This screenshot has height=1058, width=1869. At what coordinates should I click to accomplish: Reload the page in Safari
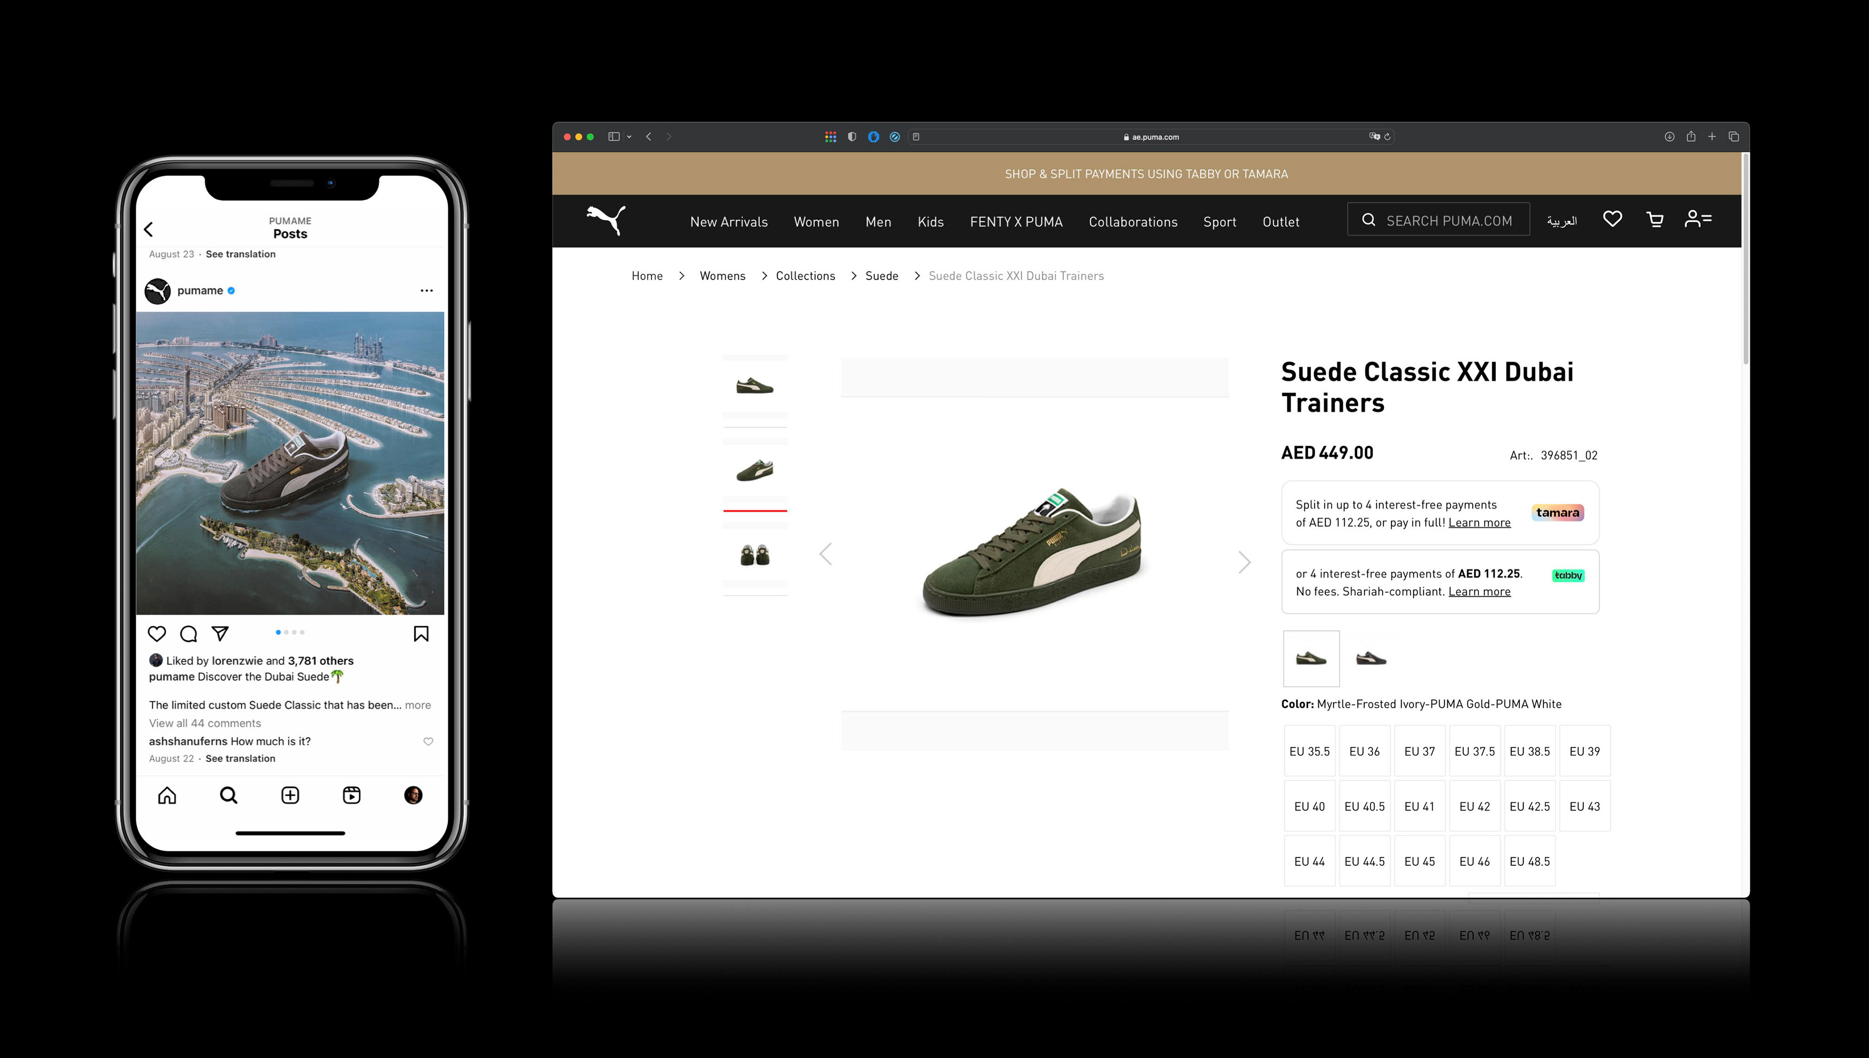(1388, 137)
